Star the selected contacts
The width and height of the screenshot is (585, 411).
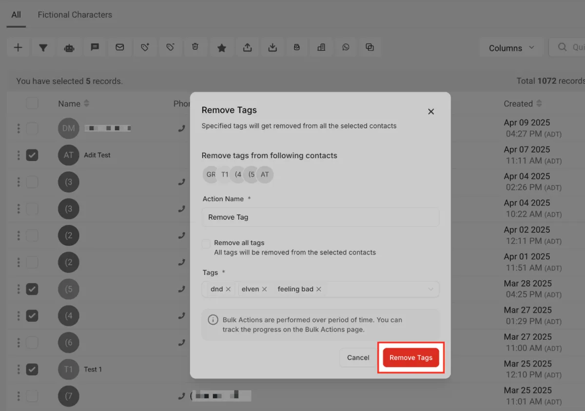tap(222, 47)
